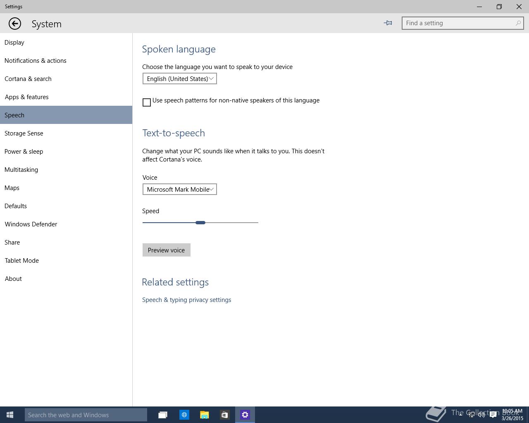529x423 pixels.
Task: Open Defaults settings
Action: (66, 206)
